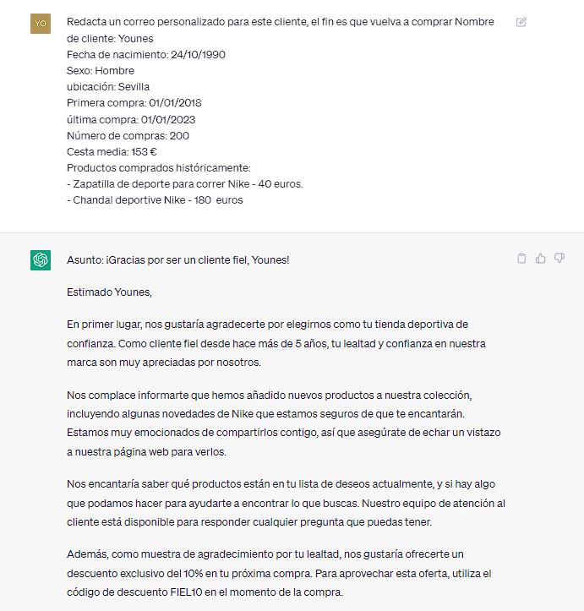Image resolution: width=584 pixels, height=611 pixels.
Task: Copy the response with the clipboard icon
Action: coord(521,259)
